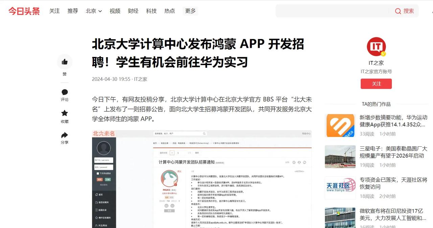433x228 pixels.
Task: Expand the 更多 menu
Action: point(190,11)
